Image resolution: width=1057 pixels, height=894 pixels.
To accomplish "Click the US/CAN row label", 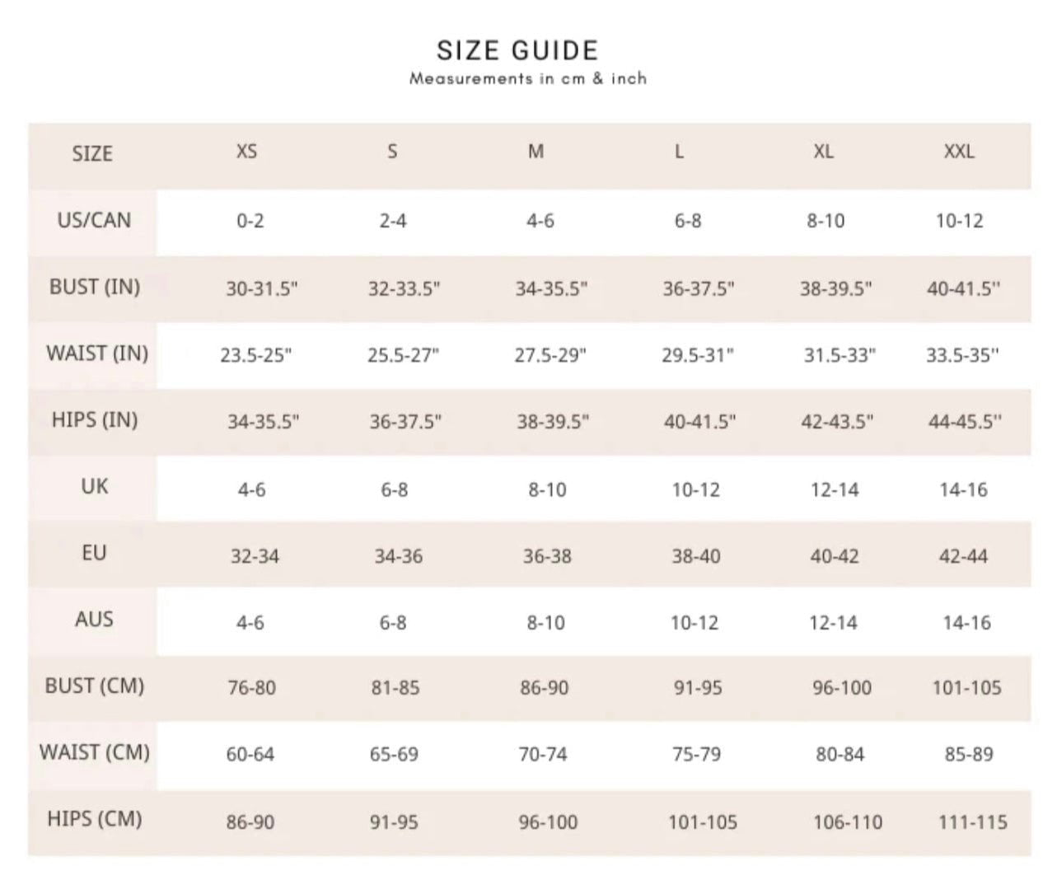I will [94, 220].
